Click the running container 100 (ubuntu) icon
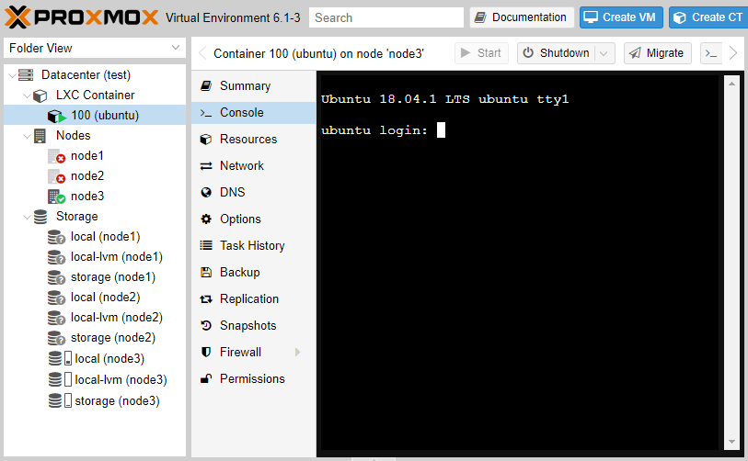Screen dimensions: 748x461 57,116
